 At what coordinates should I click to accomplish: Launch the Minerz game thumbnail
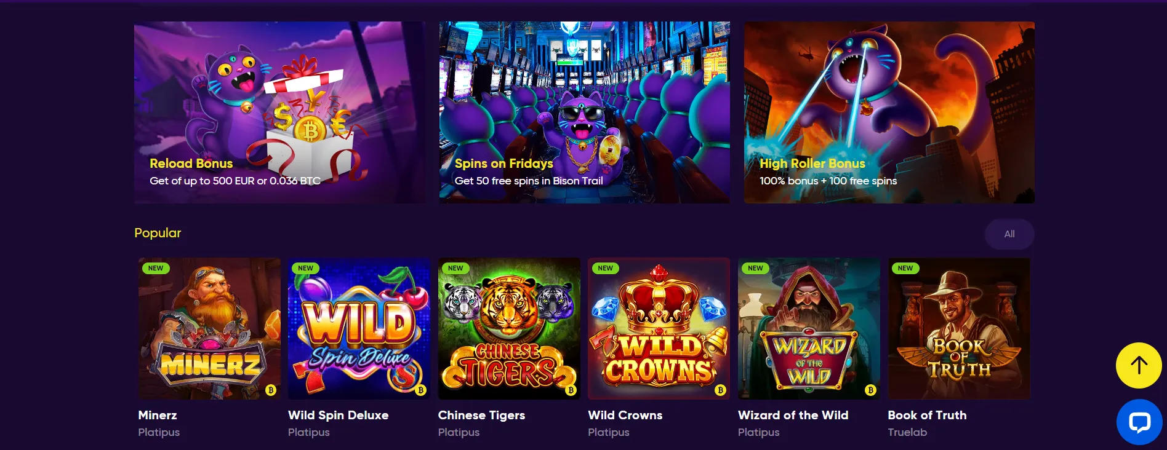pyautogui.click(x=209, y=328)
